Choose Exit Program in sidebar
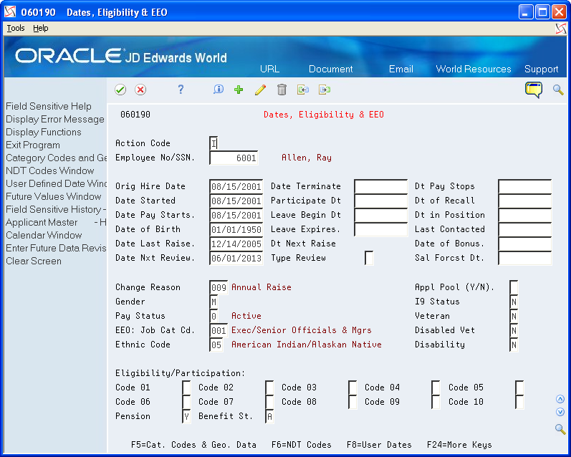The image size is (571, 457). click(33, 145)
